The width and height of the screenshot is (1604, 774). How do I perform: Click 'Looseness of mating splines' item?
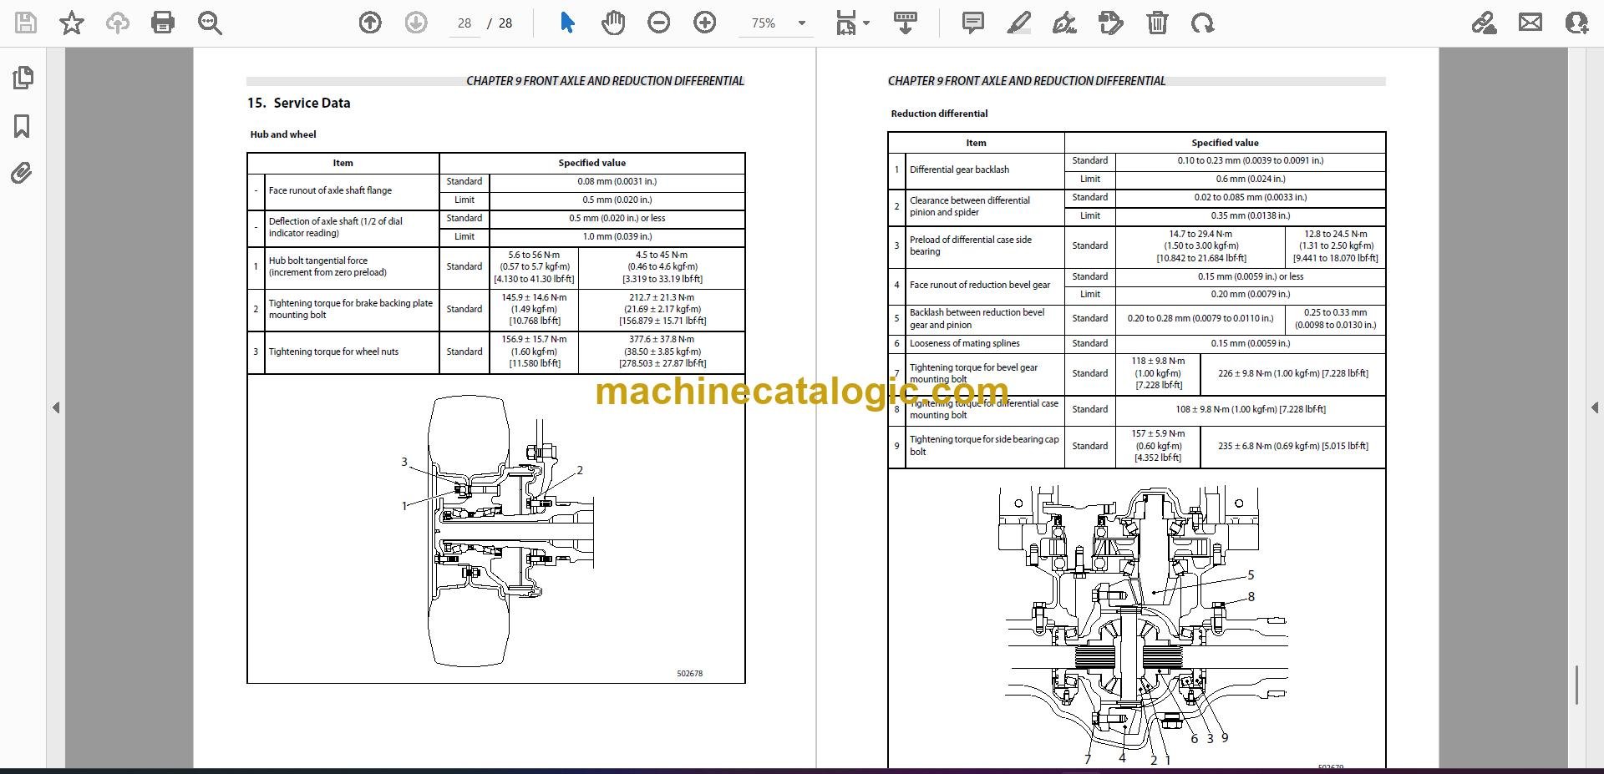click(964, 343)
